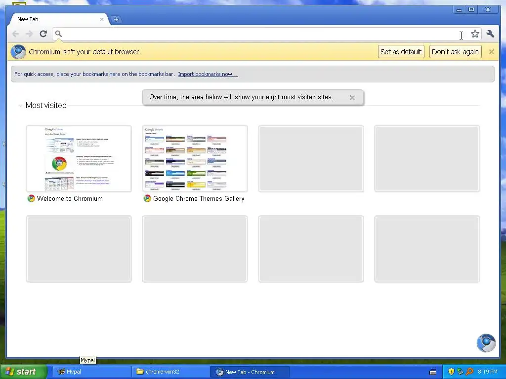Click the Welcome to Chromium link text
Image resolution: width=506 pixels, height=379 pixels.
[70, 198]
